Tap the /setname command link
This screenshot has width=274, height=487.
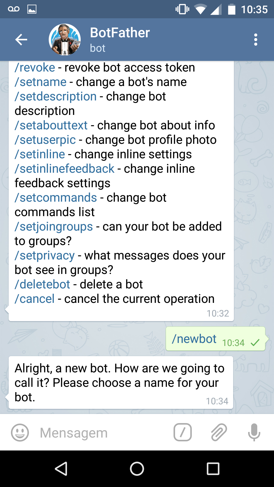(41, 82)
